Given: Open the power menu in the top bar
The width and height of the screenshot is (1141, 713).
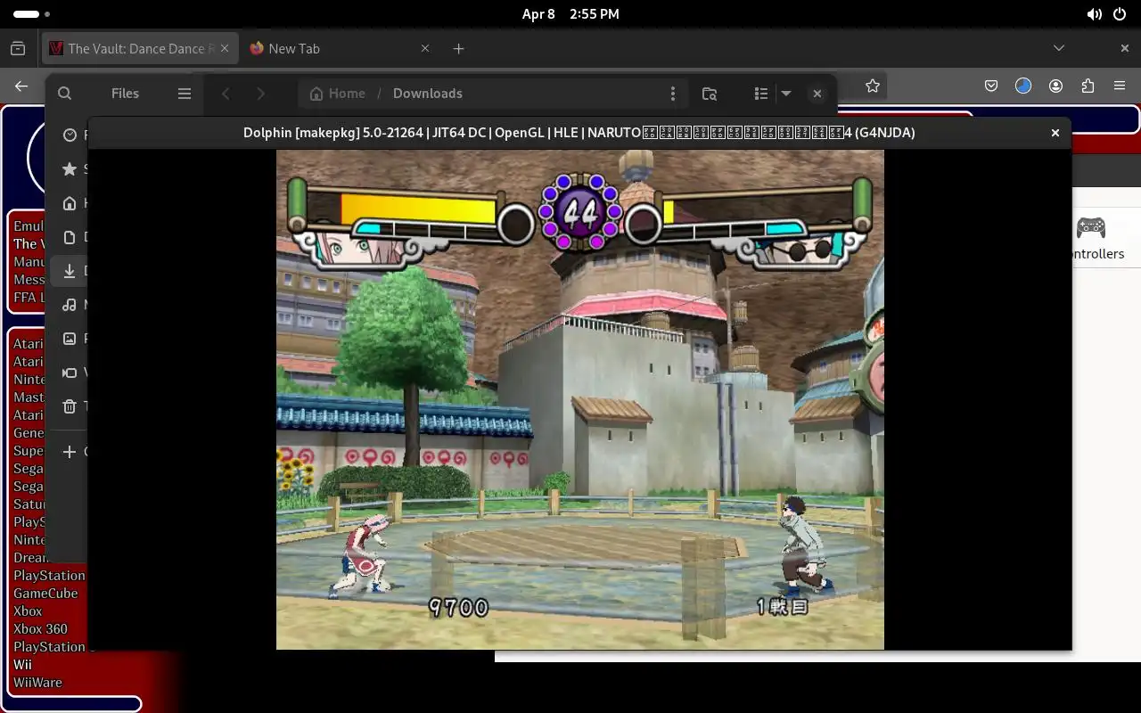Looking at the screenshot, I should 1120,14.
